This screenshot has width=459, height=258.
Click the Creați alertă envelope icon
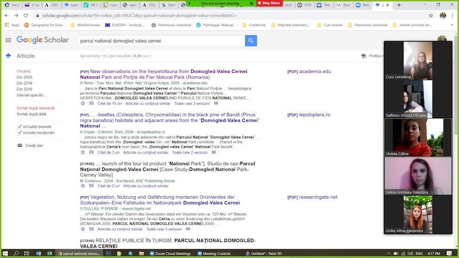20,146
